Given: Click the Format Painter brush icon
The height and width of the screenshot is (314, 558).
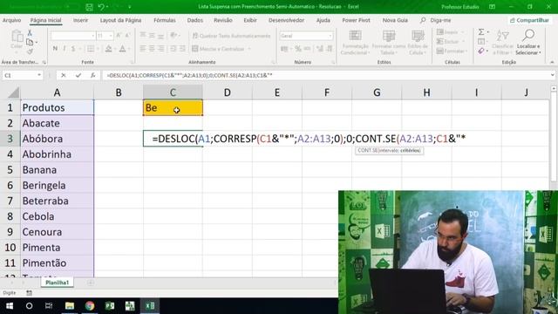Looking at the screenshot, I should 30,51.
